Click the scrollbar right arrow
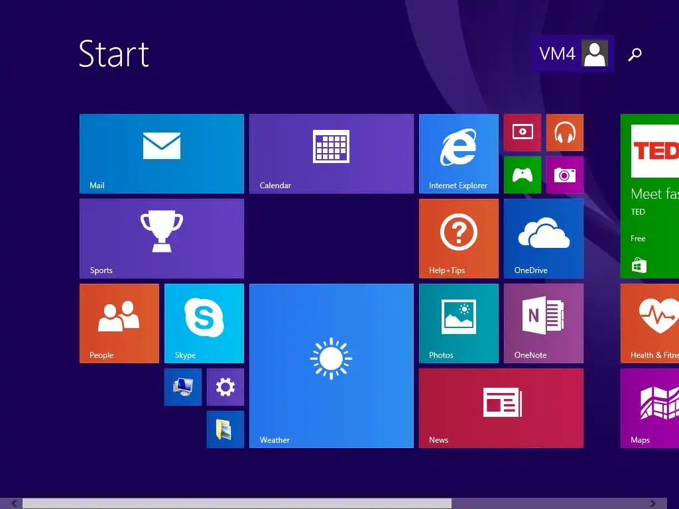 pyautogui.click(x=653, y=504)
